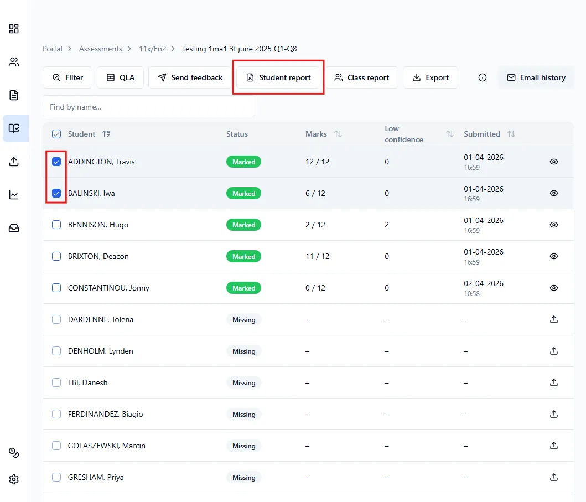Go to Portal breadcrumb
The image size is (586, 502).
click(x=53, y=49)
